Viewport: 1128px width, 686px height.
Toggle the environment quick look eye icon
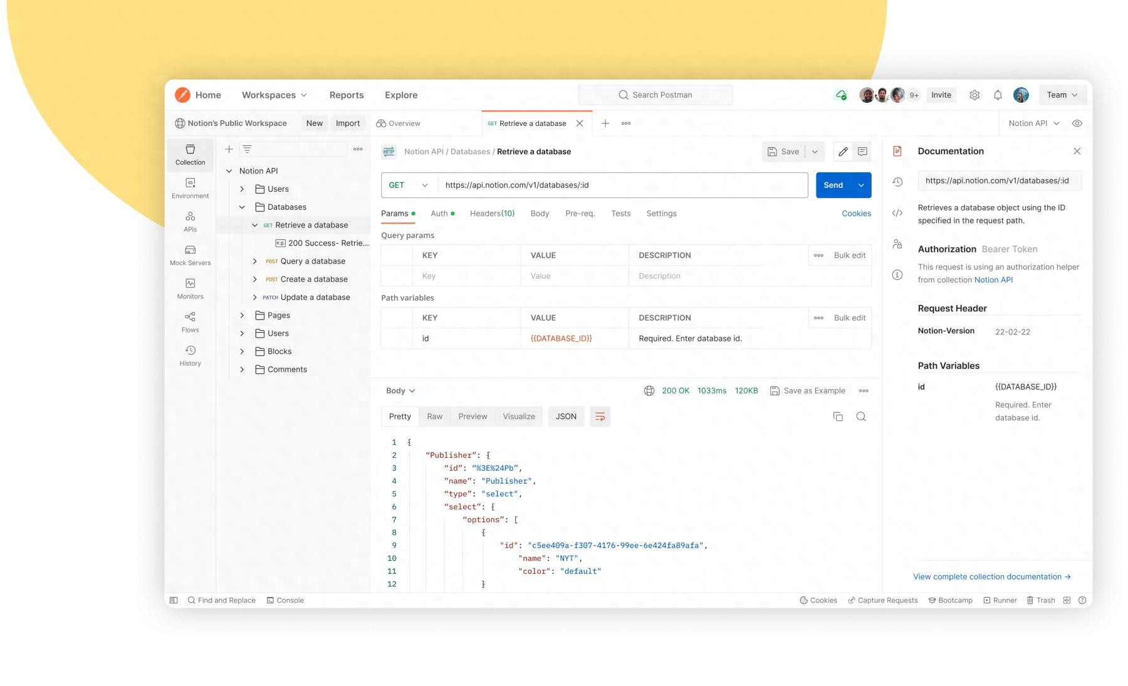tap(1077, 123)
